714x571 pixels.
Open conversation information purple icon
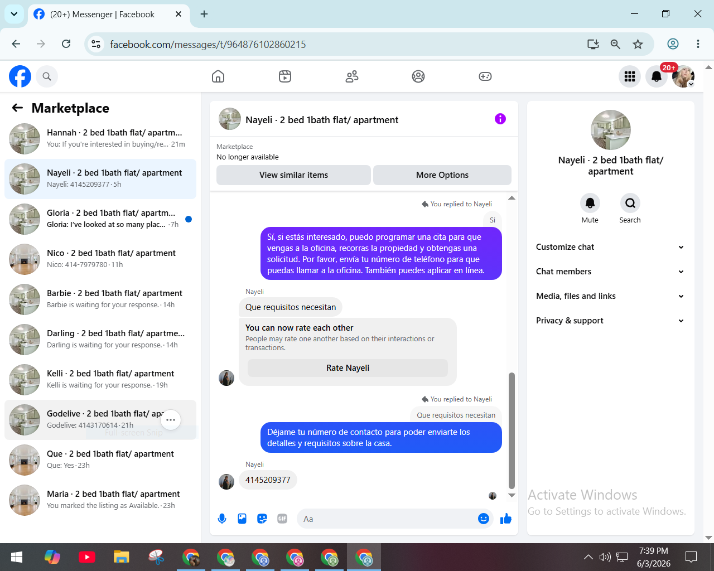point(500,119)
